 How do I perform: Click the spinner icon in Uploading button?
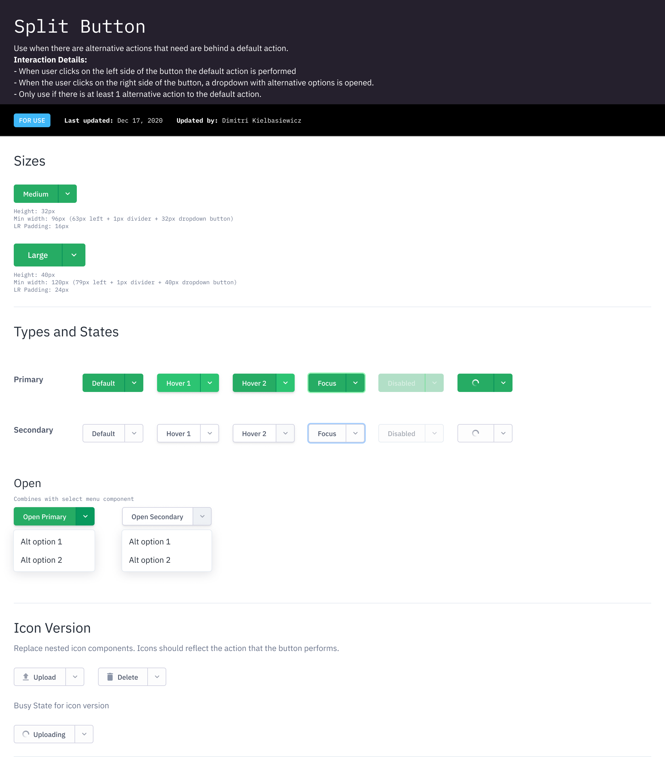(26, 734)
